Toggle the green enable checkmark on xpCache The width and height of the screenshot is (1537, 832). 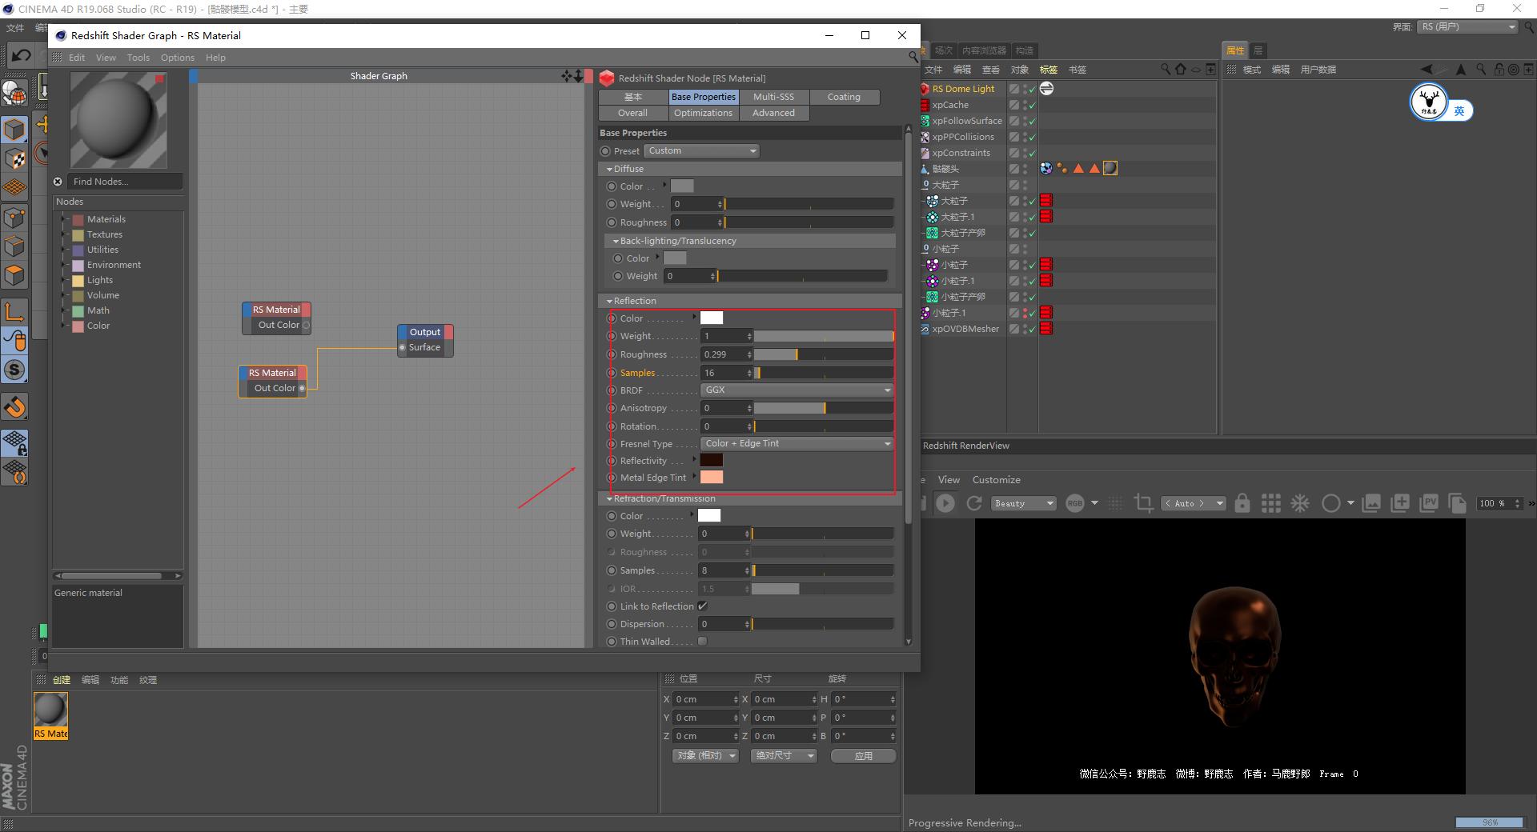click(x=1032, y=105)
